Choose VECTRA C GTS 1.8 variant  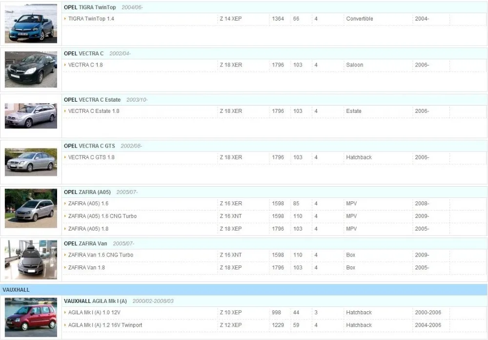91,157
